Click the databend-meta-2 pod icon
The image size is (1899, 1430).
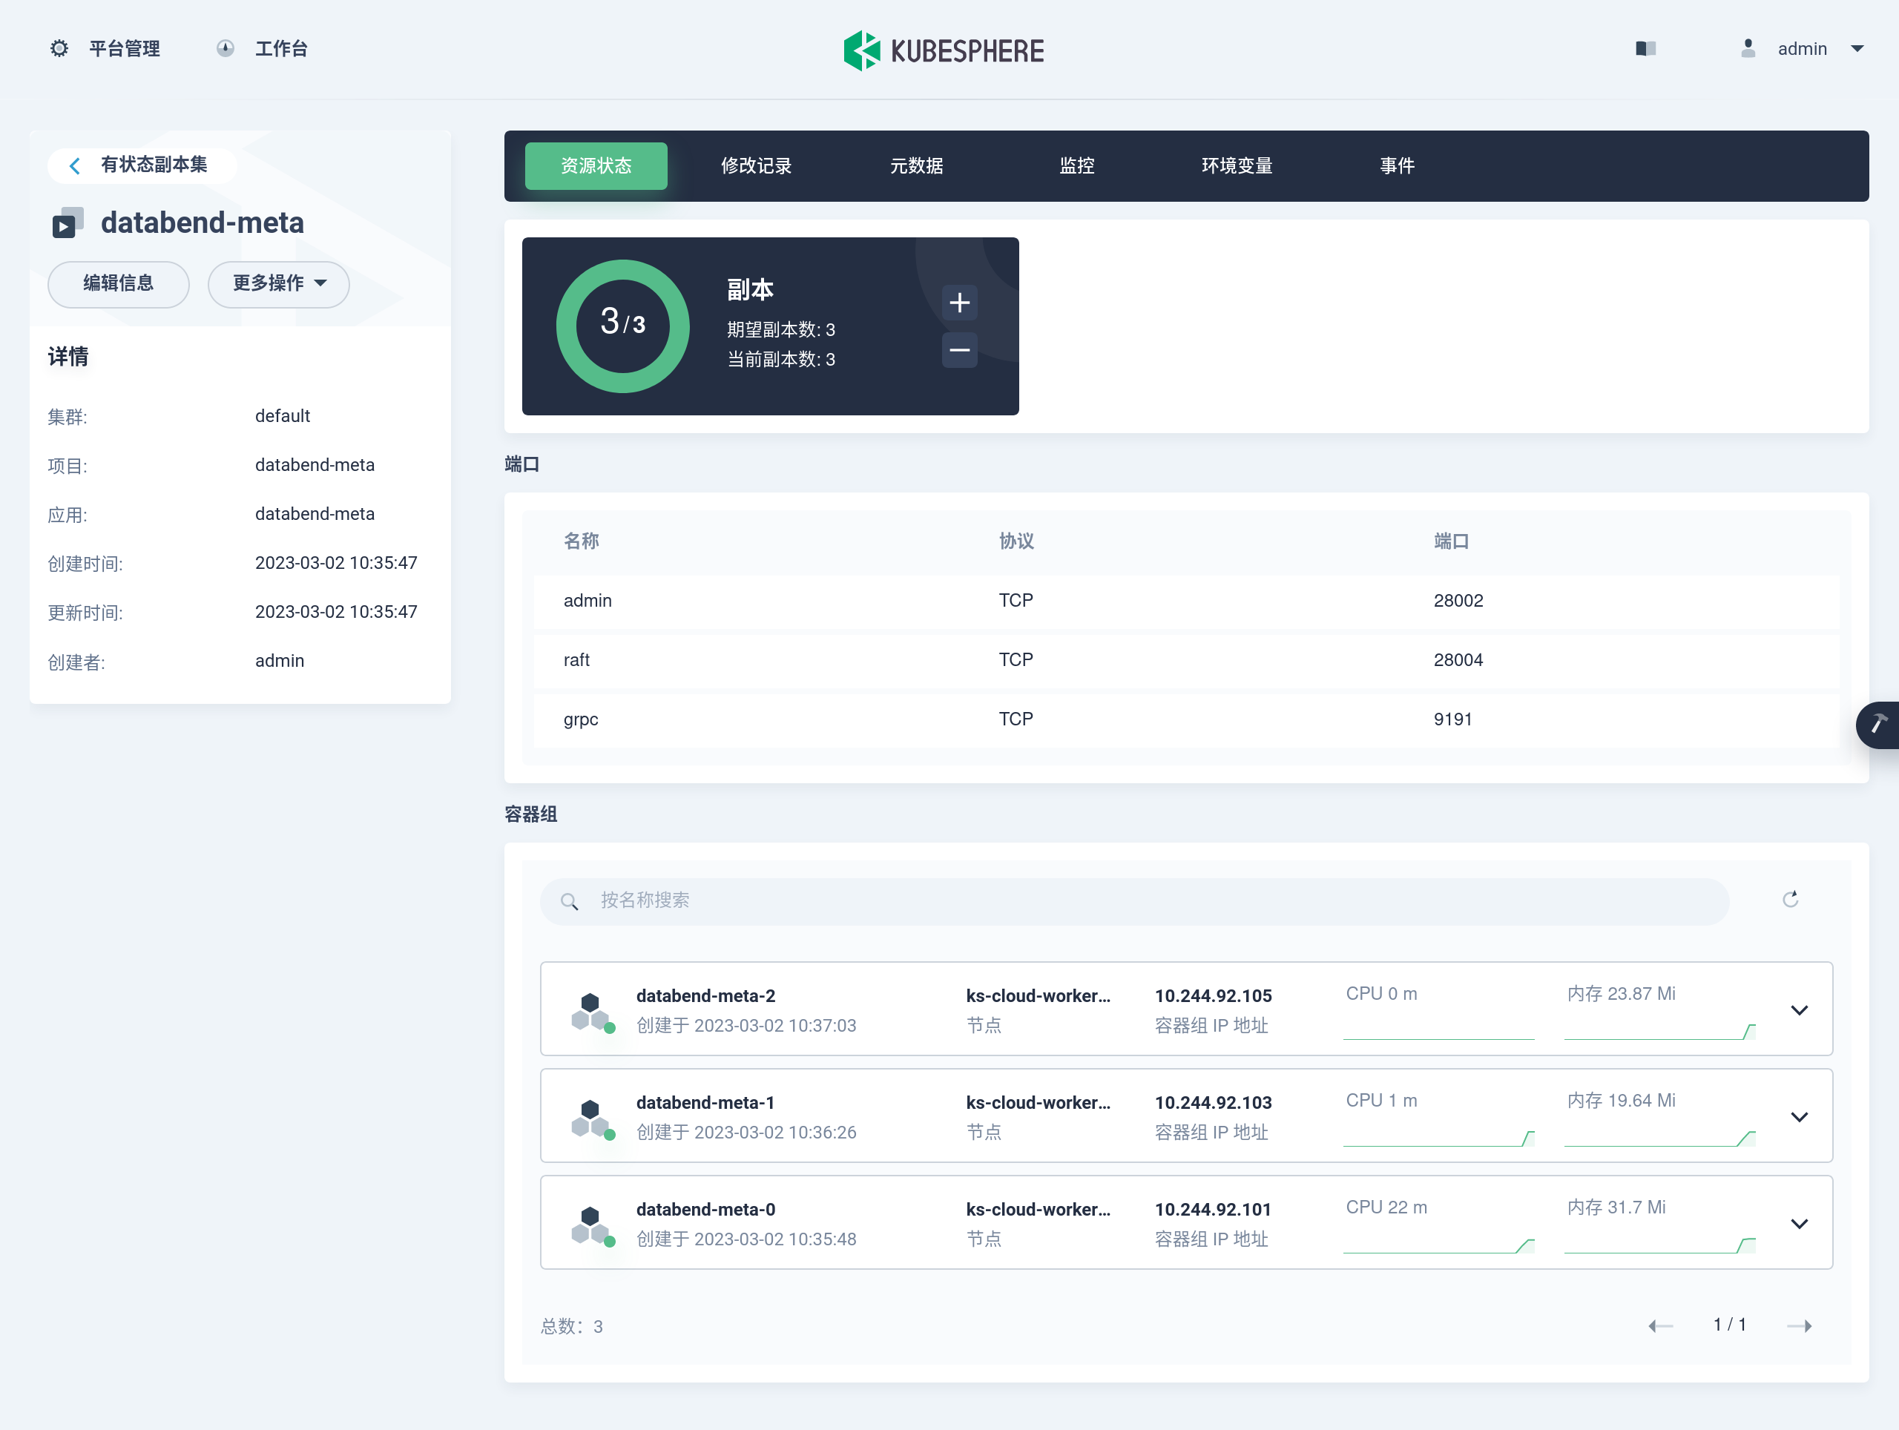tap(590, 1011)
